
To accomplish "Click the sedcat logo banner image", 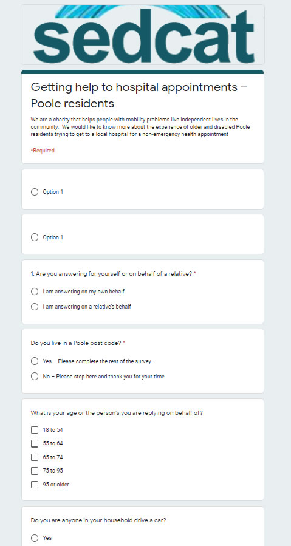I will 143,35.
